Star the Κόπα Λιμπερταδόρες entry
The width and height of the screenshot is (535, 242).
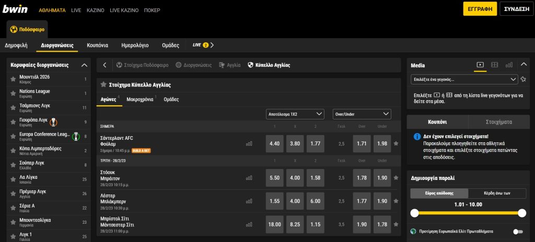click(x=13, y=151)
